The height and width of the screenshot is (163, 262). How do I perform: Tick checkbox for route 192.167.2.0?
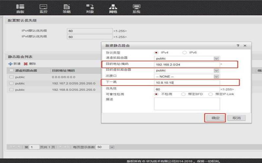click(11, 83)
